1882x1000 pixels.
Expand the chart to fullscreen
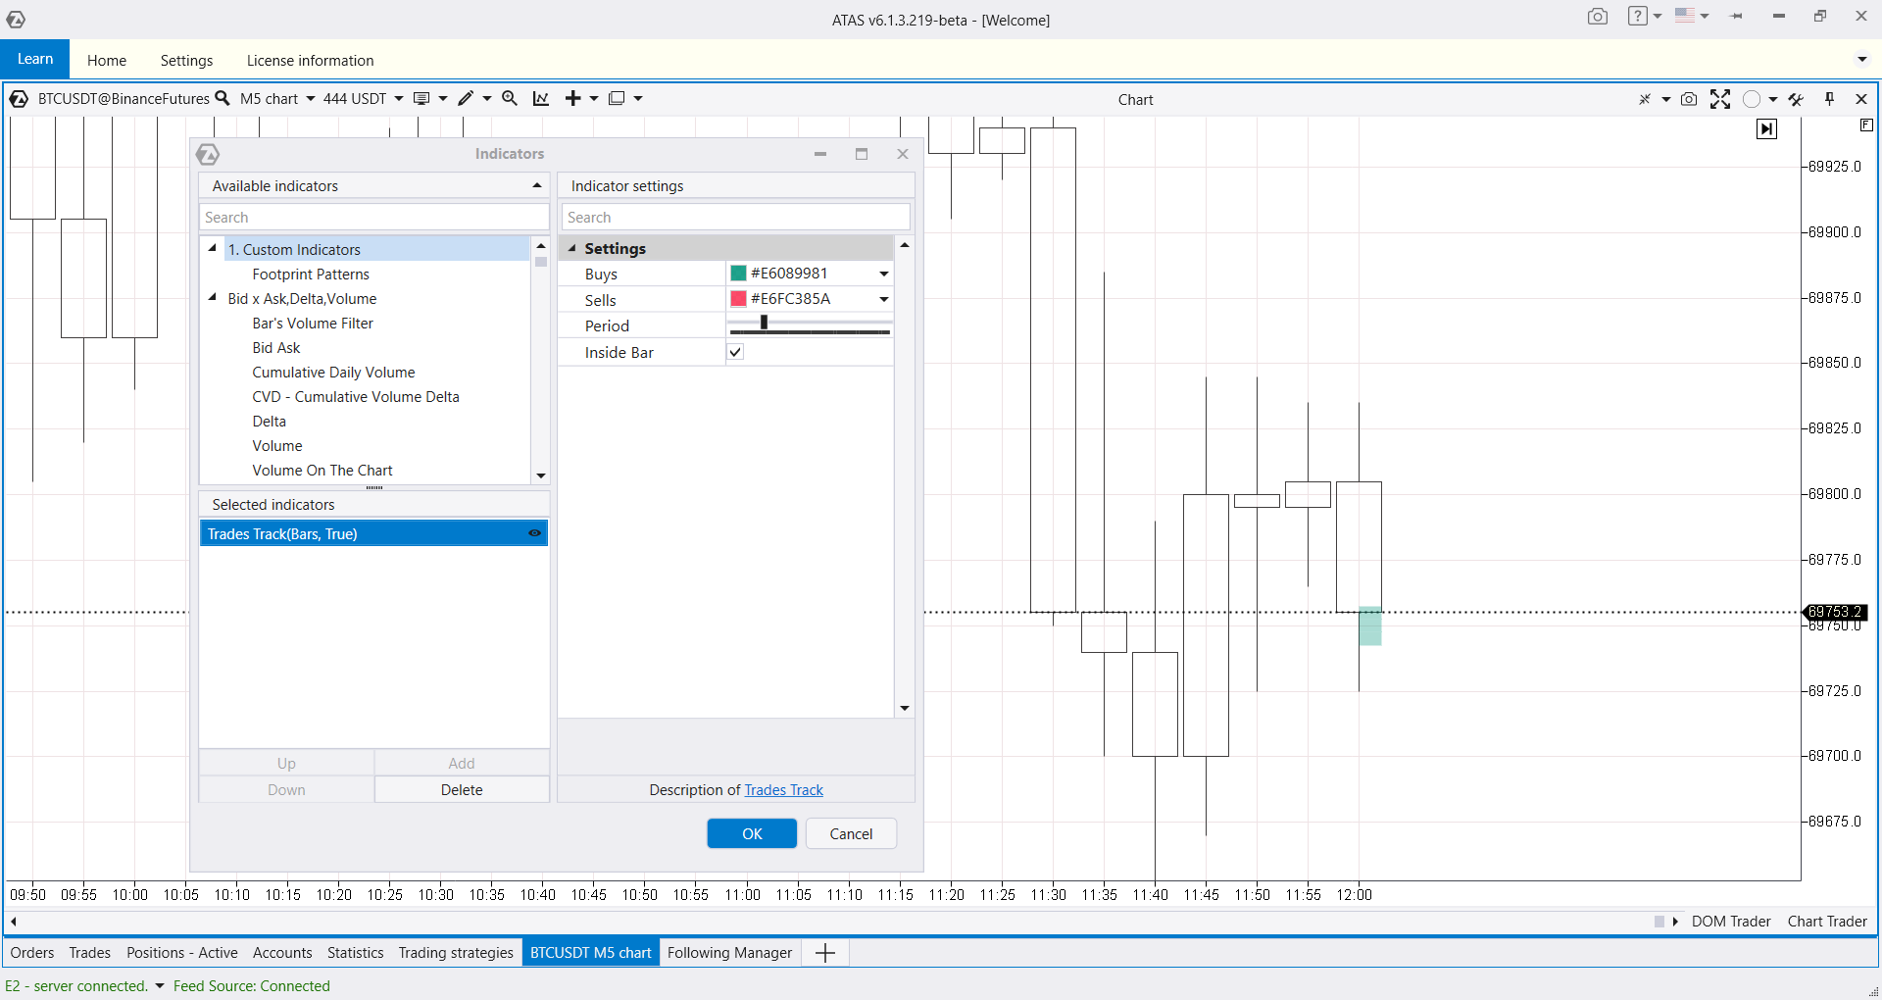(x=1720, y=99)
